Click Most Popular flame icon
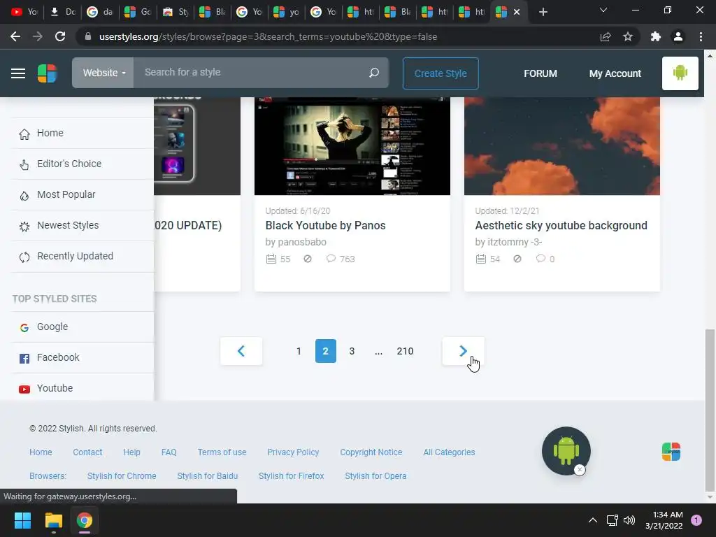This screenshot has height=537, width=716. (x=24, y=196)
